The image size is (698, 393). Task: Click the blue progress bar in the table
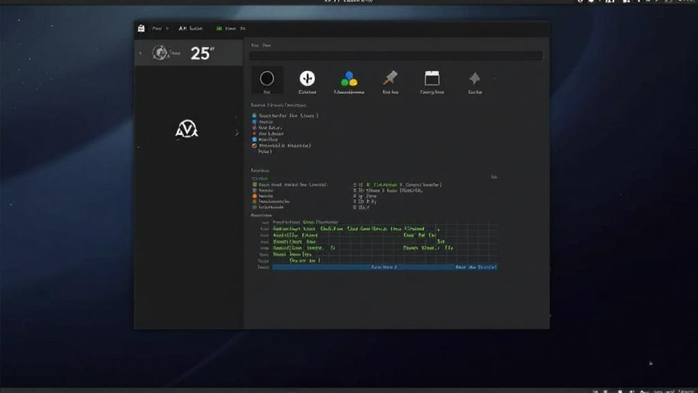[385, 267]
